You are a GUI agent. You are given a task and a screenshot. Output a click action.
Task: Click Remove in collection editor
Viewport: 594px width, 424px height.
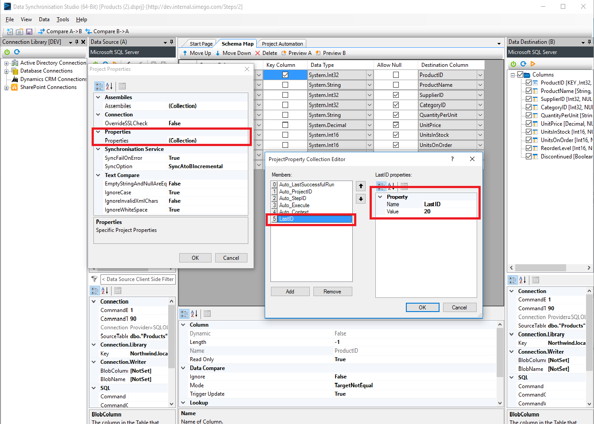point(332,292)
